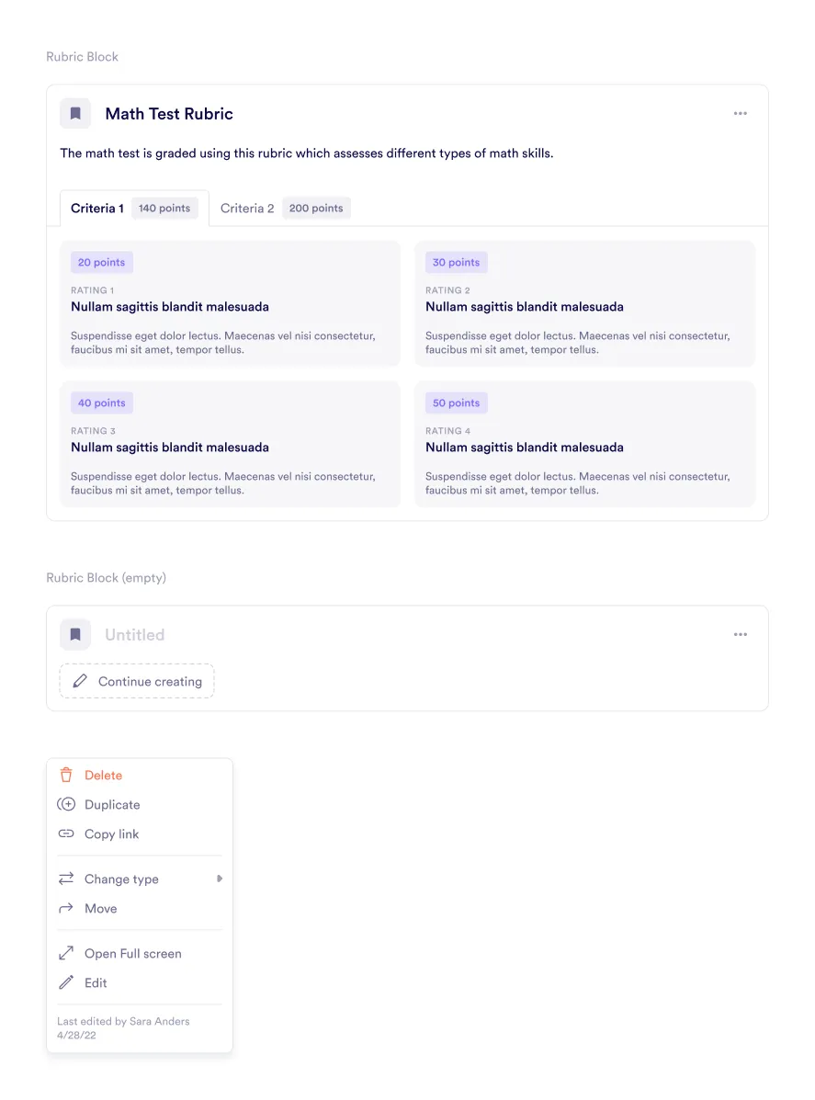This screenshot has height=1100, width=815.
Task: Click the Duplicate plus-circle icon
Action: coord(66,805)
